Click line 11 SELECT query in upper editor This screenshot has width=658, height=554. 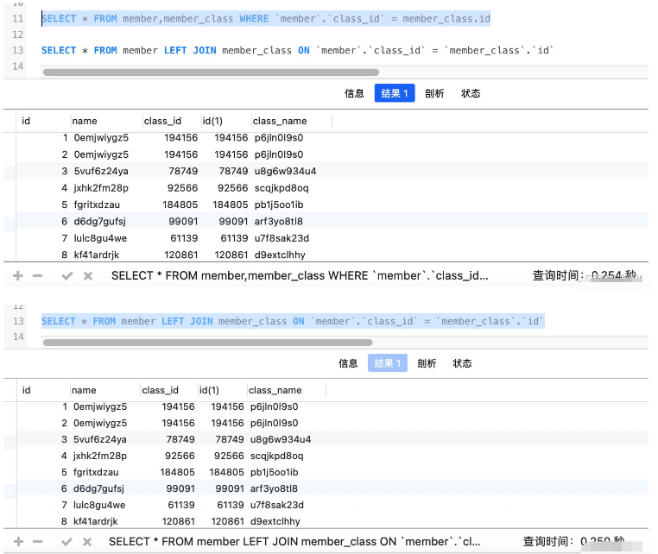coord(266,19)
